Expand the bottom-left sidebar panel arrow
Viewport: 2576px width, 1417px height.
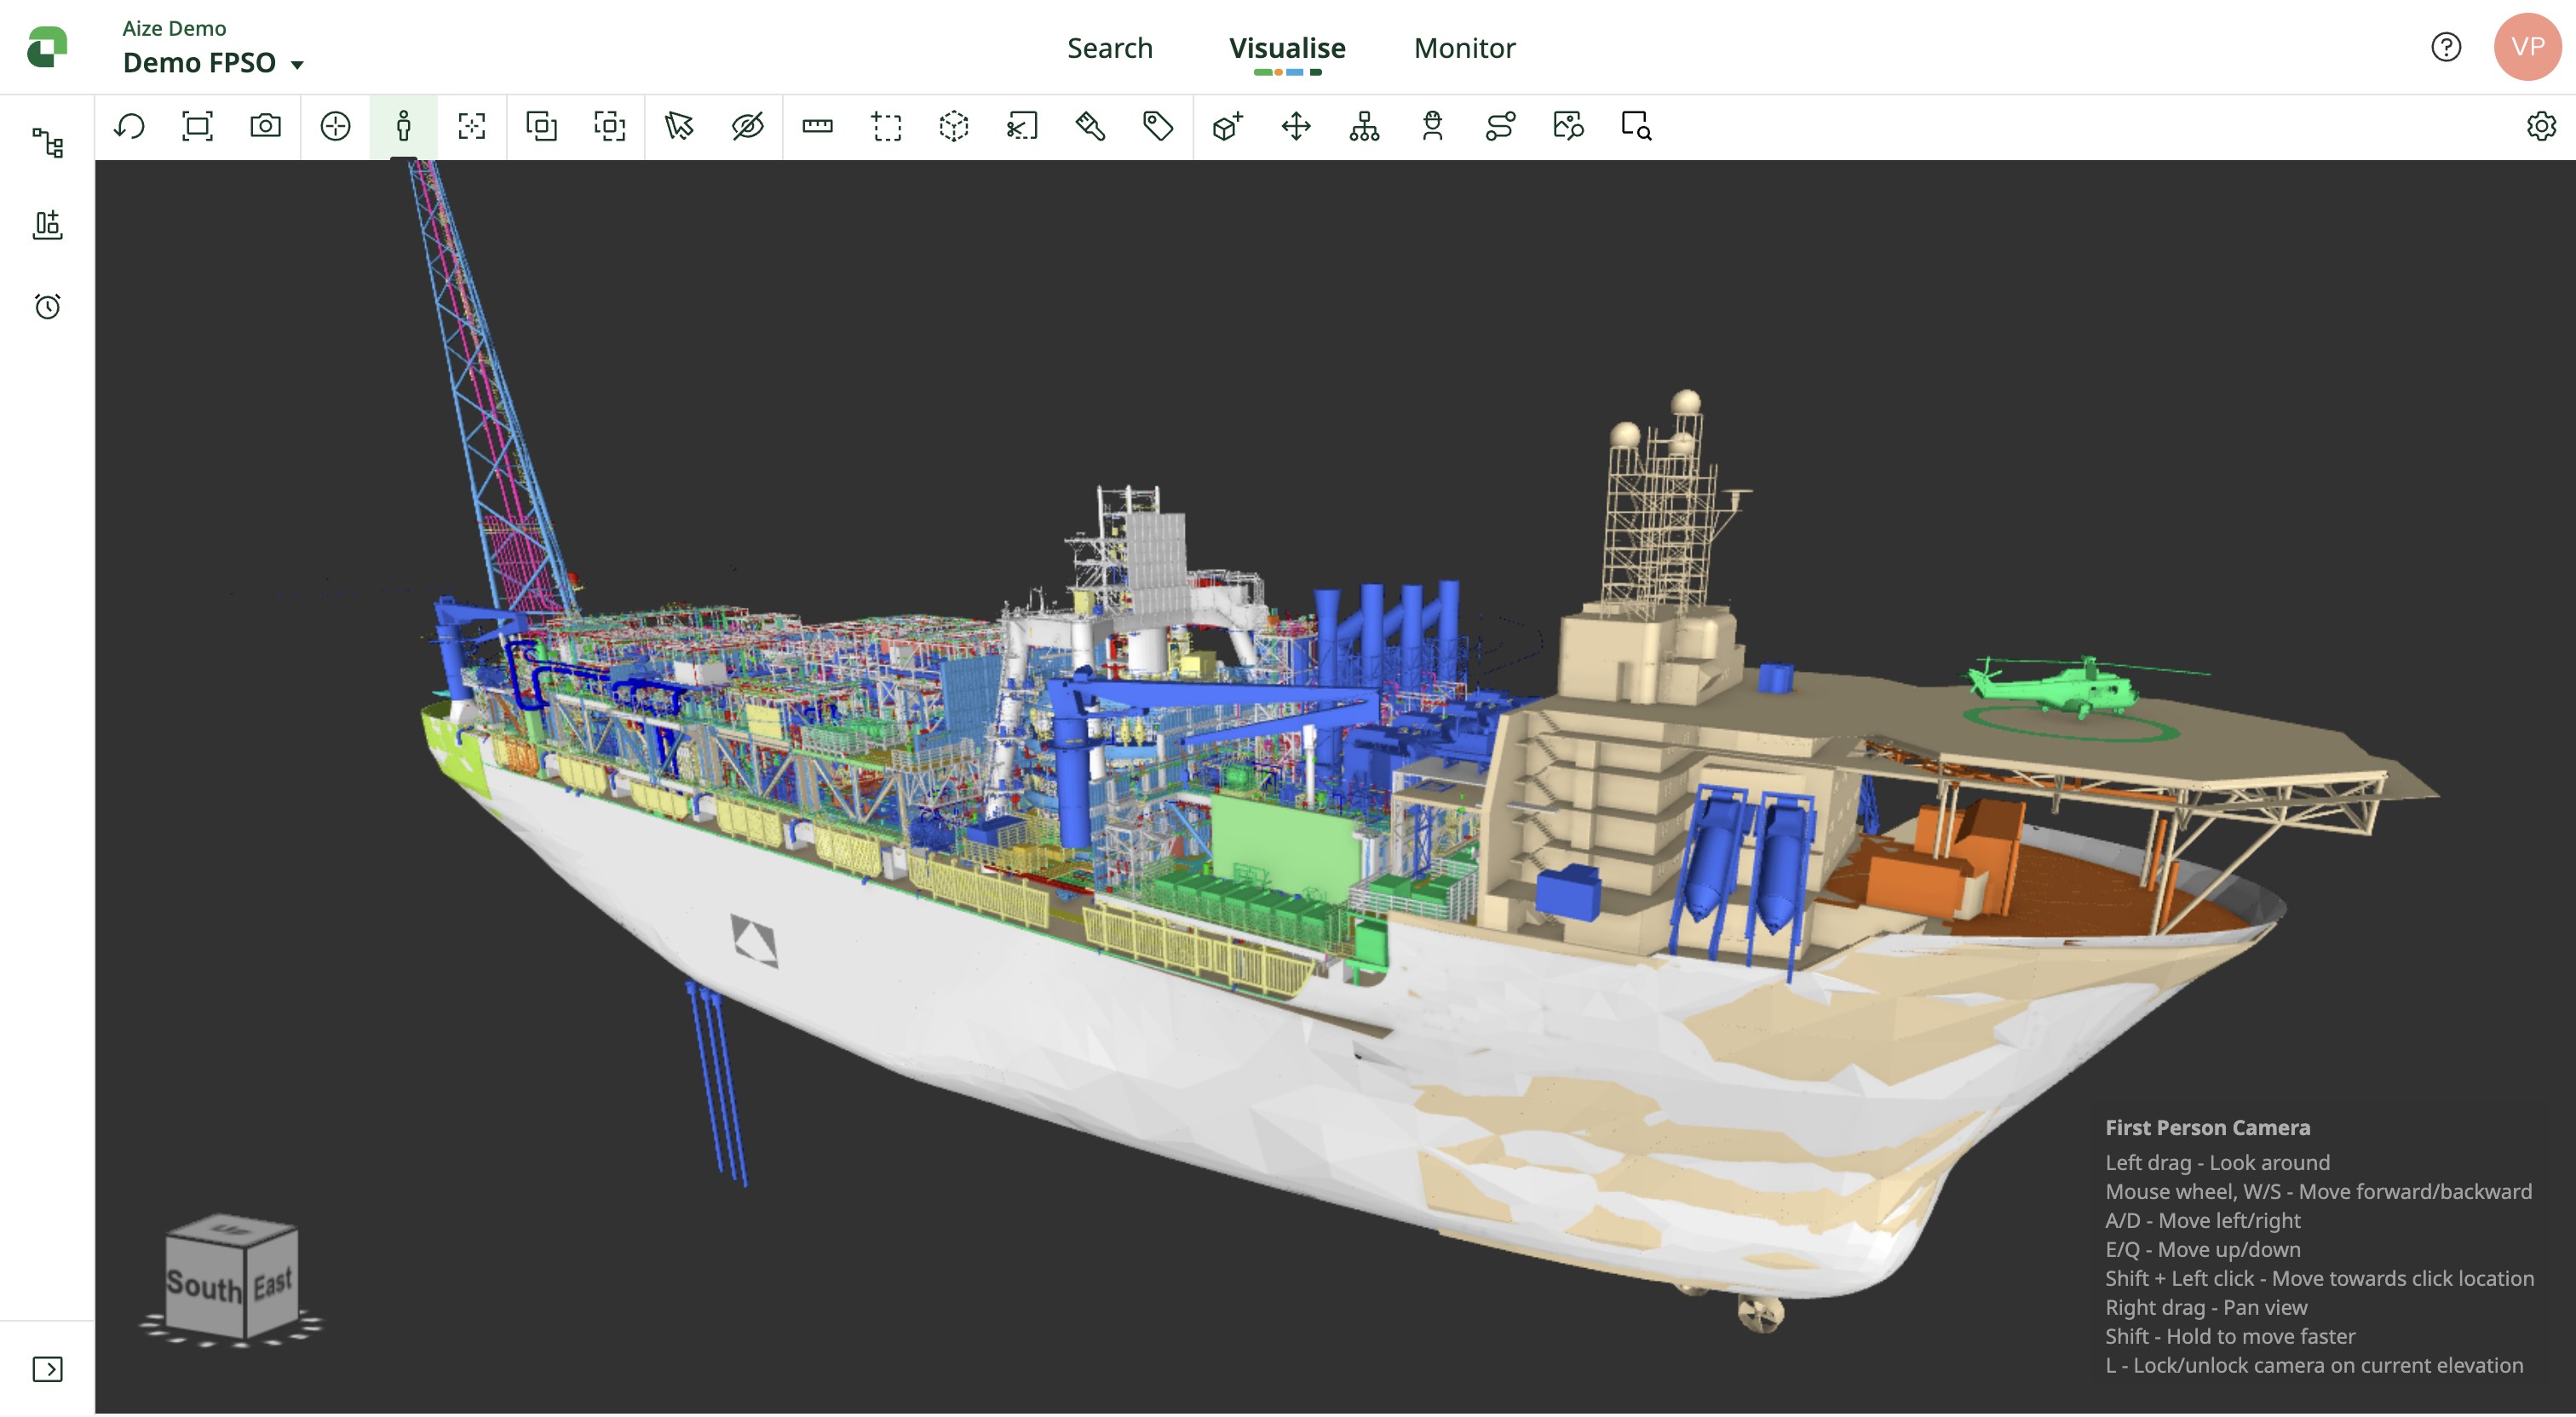coord(47,1368)
